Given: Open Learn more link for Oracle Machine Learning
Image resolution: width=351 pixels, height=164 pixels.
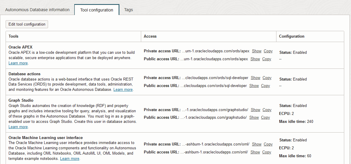Looking at the screenshot, I should (70, 159).
